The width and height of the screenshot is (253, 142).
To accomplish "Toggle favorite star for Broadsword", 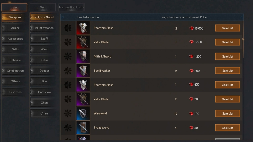I will click(x=68, y=128).
